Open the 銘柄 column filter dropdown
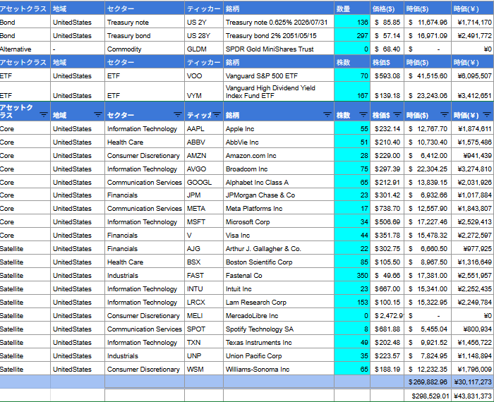This screenshot has height=402, width=494. pos(327,114)
